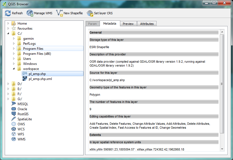
Task: Click the Windows folder icon
Action: (x=19, y=63)
